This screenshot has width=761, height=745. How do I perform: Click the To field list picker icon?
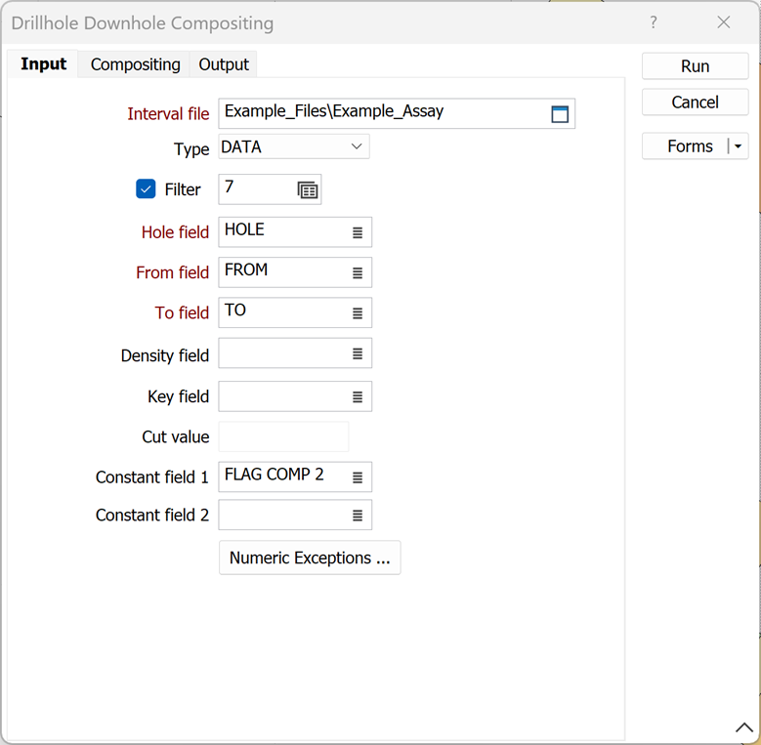[358, 313]
